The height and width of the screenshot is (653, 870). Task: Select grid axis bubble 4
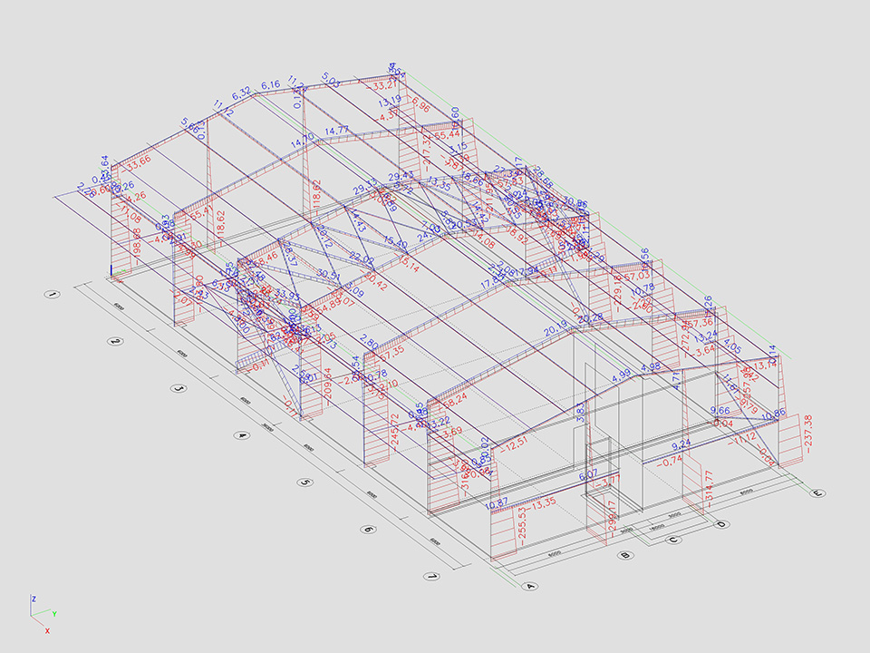tap(242, 435)
